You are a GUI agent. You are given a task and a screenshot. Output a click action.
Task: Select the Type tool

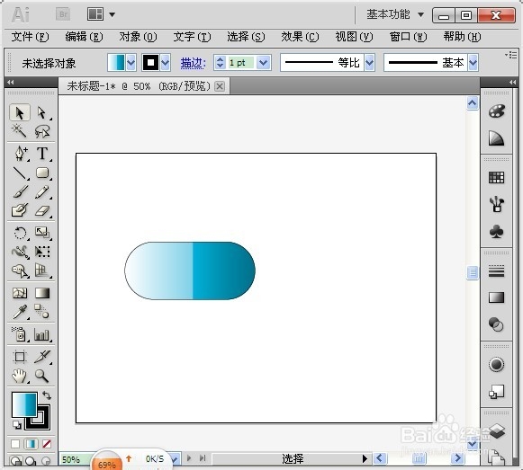pyautogui.click(x=42, y=154)
